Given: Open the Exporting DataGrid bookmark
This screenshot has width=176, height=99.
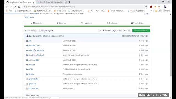Looking at the screenshot, I should tap(23, 11).
